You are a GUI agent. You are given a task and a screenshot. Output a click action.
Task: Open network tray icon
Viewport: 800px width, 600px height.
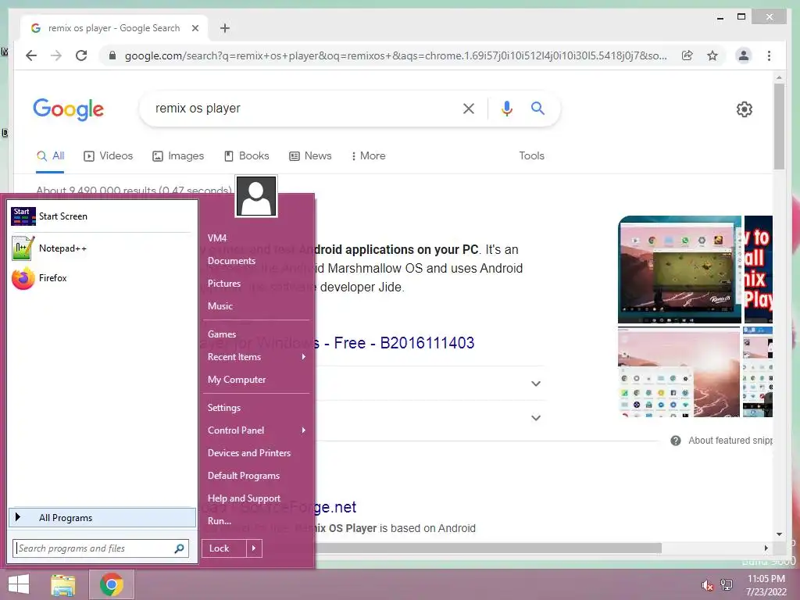727,585
